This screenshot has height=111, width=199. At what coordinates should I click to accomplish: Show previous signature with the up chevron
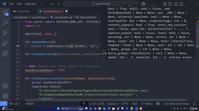104,50
